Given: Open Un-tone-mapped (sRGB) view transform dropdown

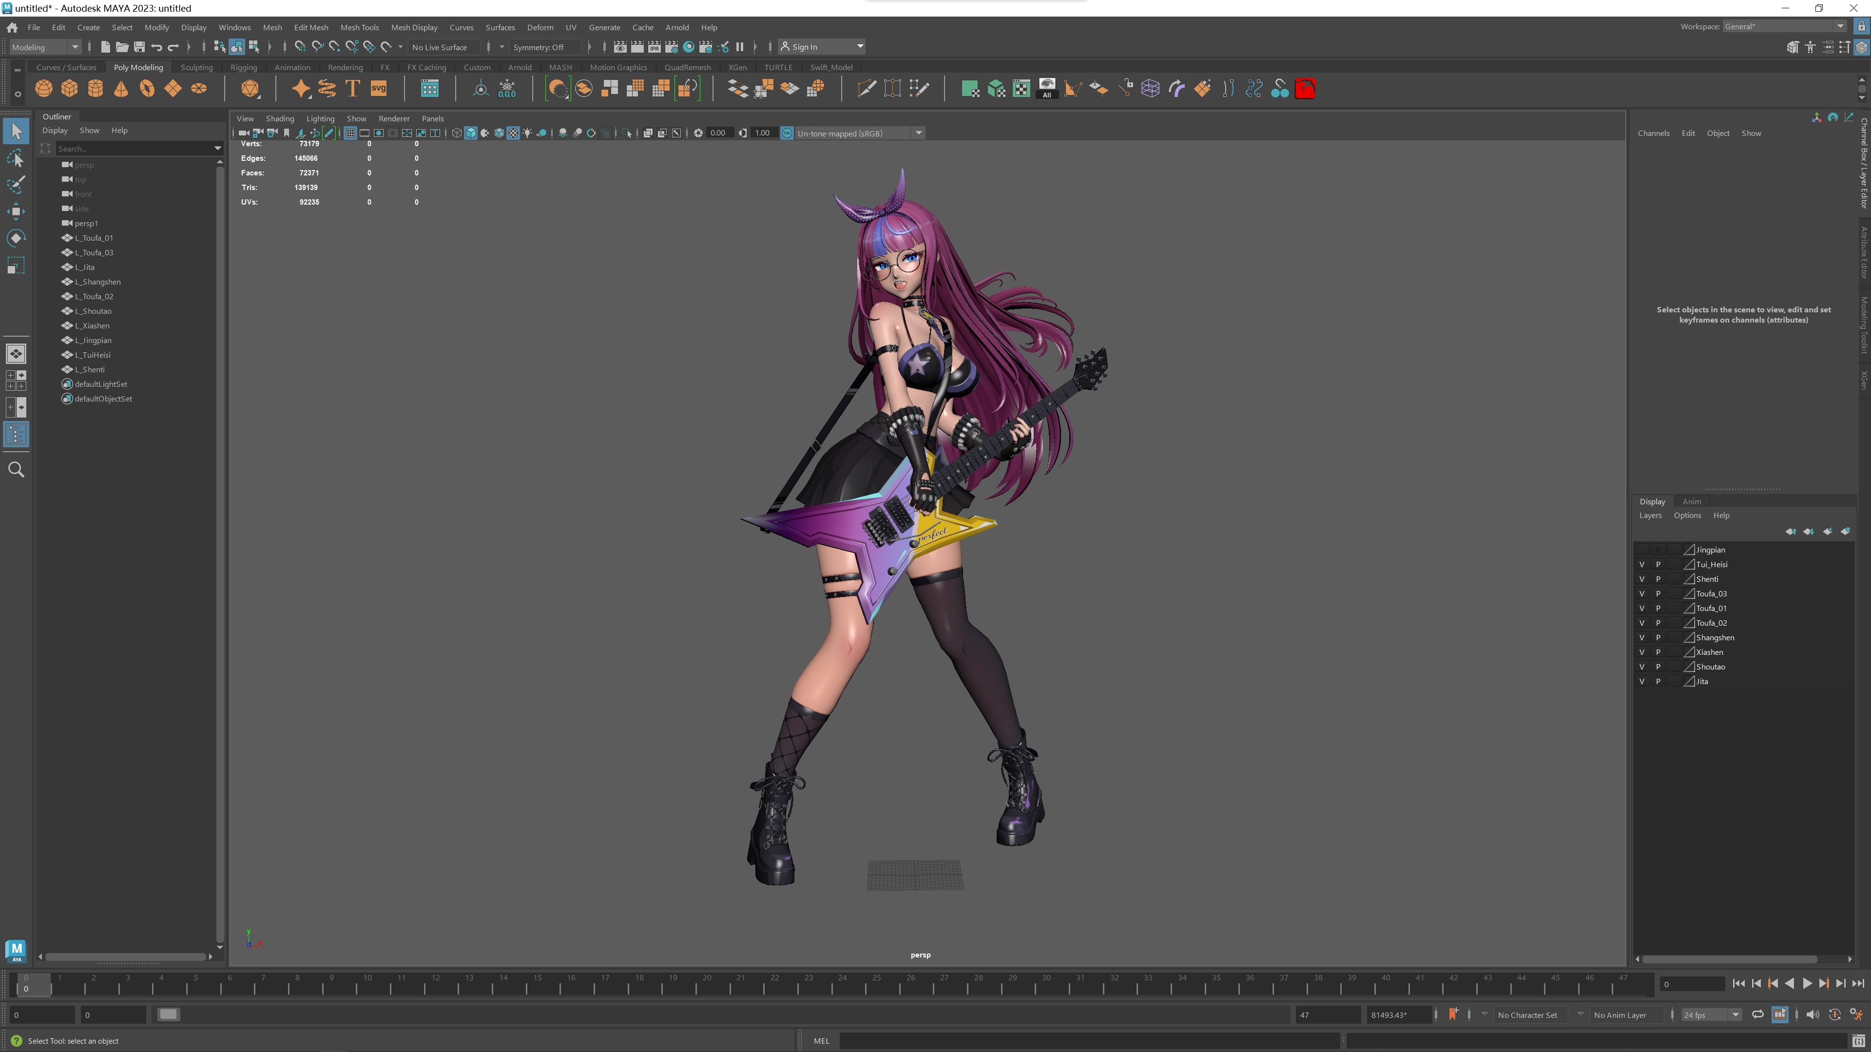Looking at the screenshot, I should 859,133.
